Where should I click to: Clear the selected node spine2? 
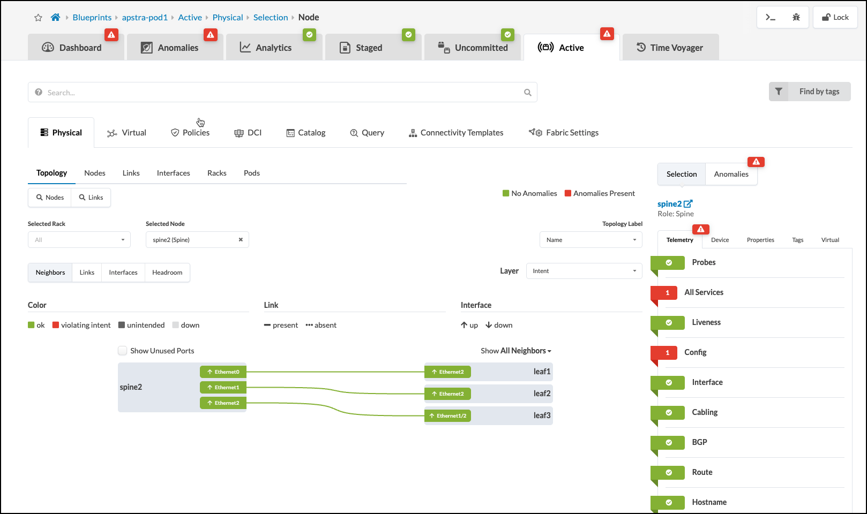[x=241, y=240]
